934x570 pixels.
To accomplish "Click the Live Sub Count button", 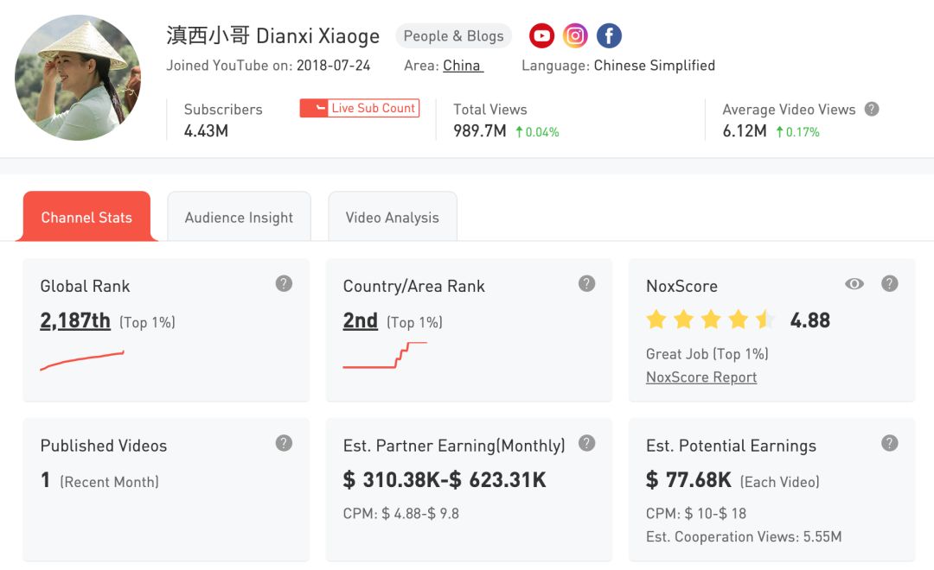I will click(x=360, y=108).
